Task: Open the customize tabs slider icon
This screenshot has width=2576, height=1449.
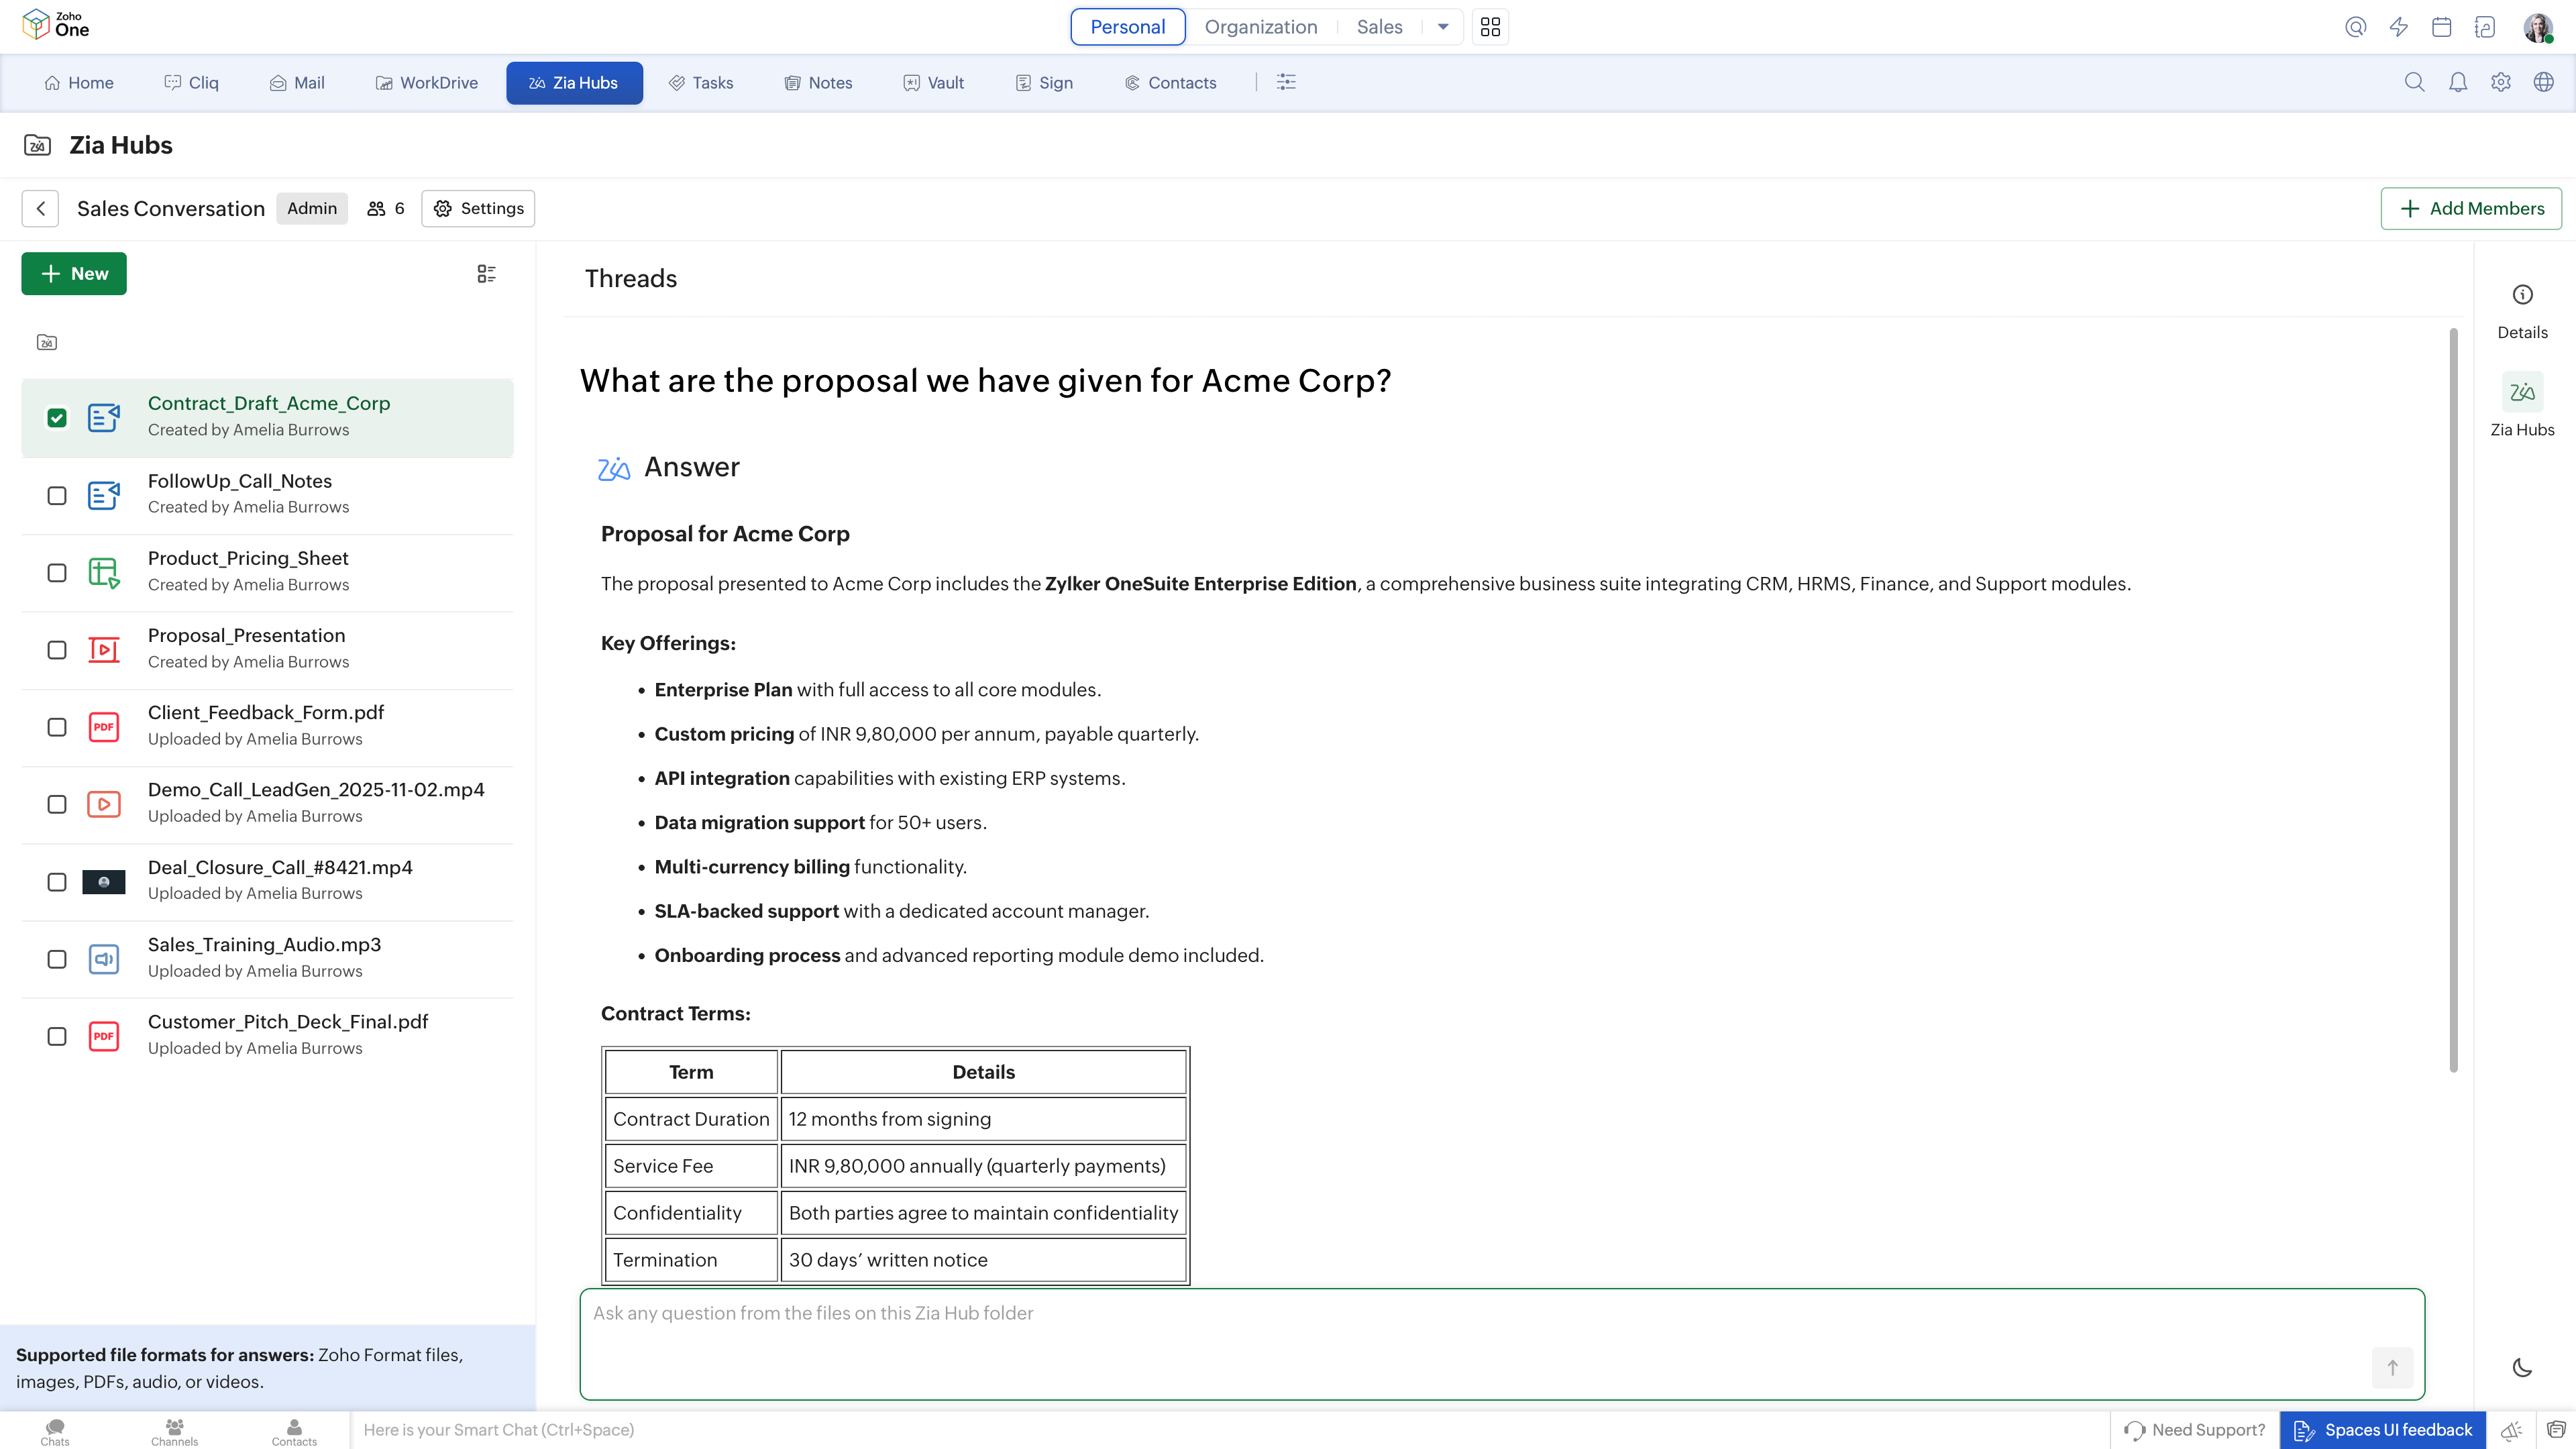Action: [x=1286, y=83]
